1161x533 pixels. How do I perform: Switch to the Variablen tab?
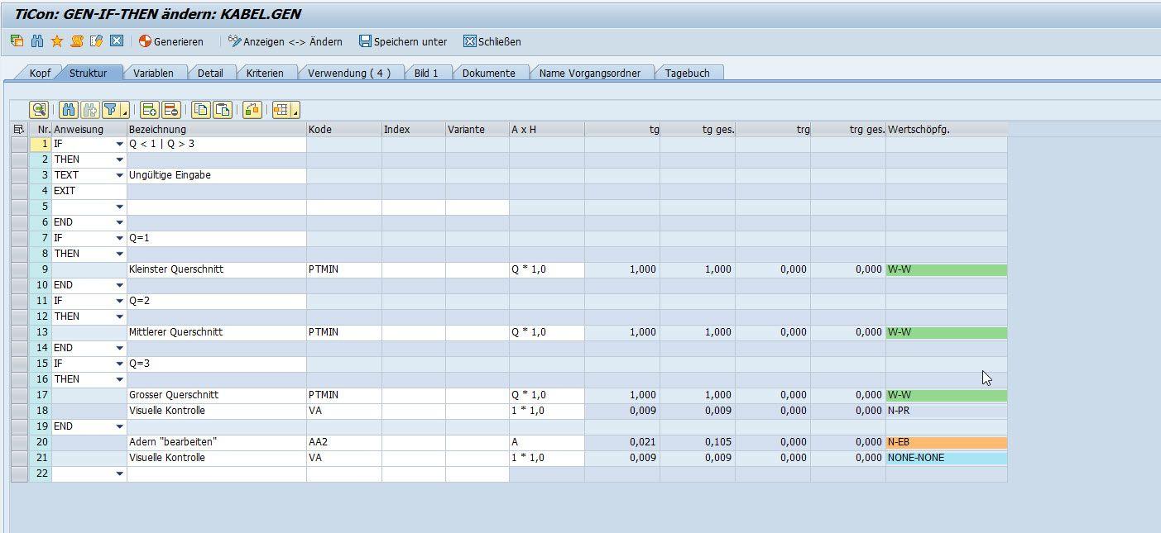pyautogui.click(x=153, y=73)
